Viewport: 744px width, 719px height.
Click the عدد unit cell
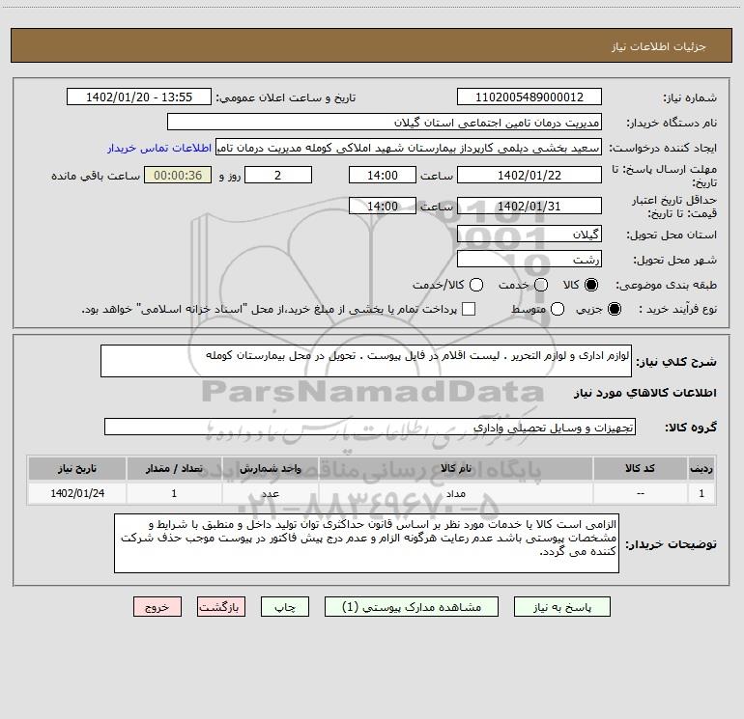[x=270, y=493]
